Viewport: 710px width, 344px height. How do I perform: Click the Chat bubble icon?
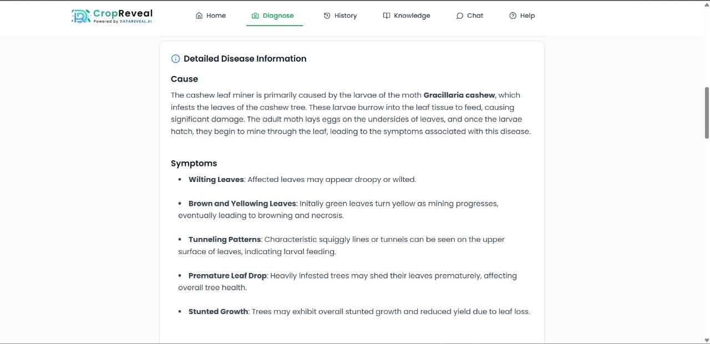[459, 16]
